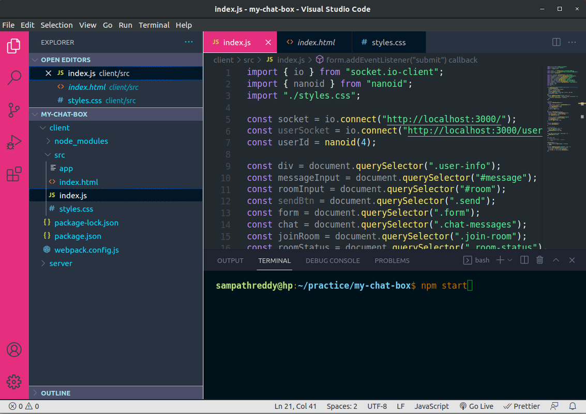The width and height of the screenshot is (586, 414).
Task: Open editor more actions ellipsis
Action: pos(572,42)
